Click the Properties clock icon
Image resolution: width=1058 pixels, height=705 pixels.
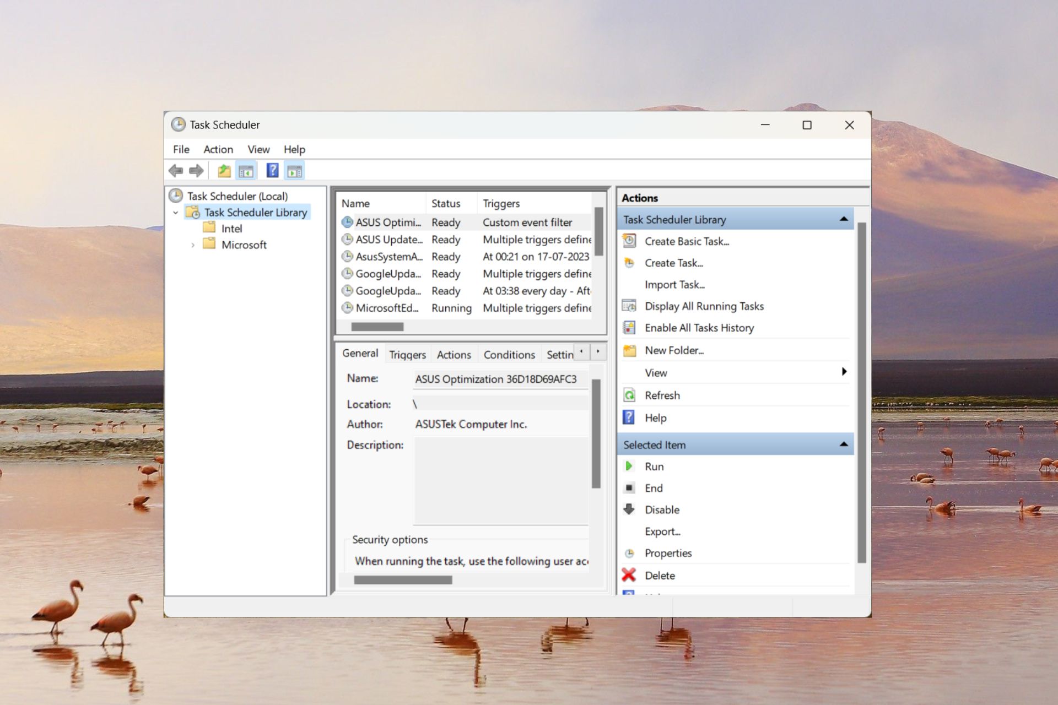(x=629, y=553)
